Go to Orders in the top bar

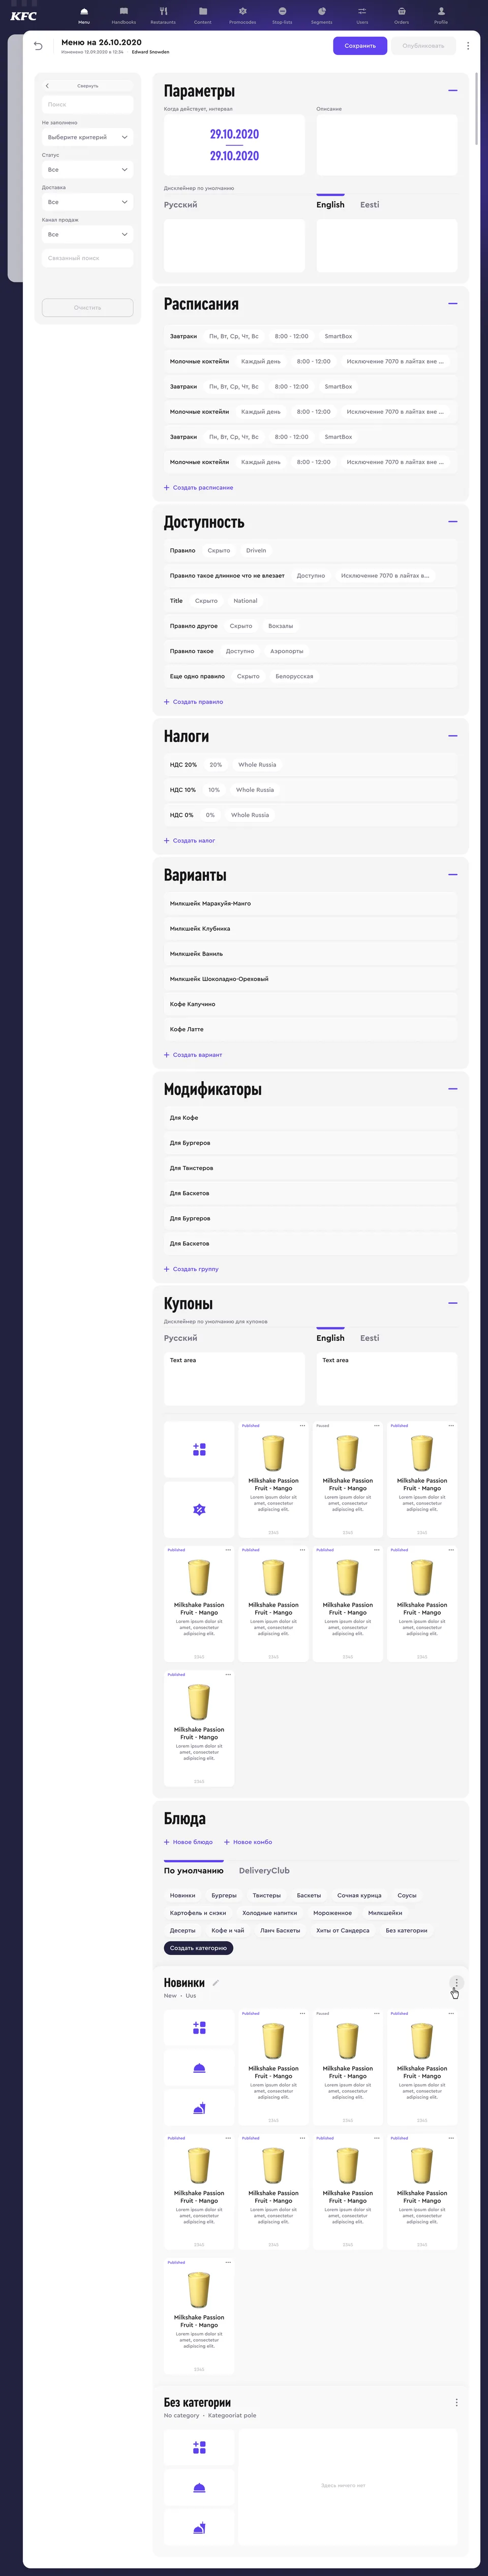point(401,16)
